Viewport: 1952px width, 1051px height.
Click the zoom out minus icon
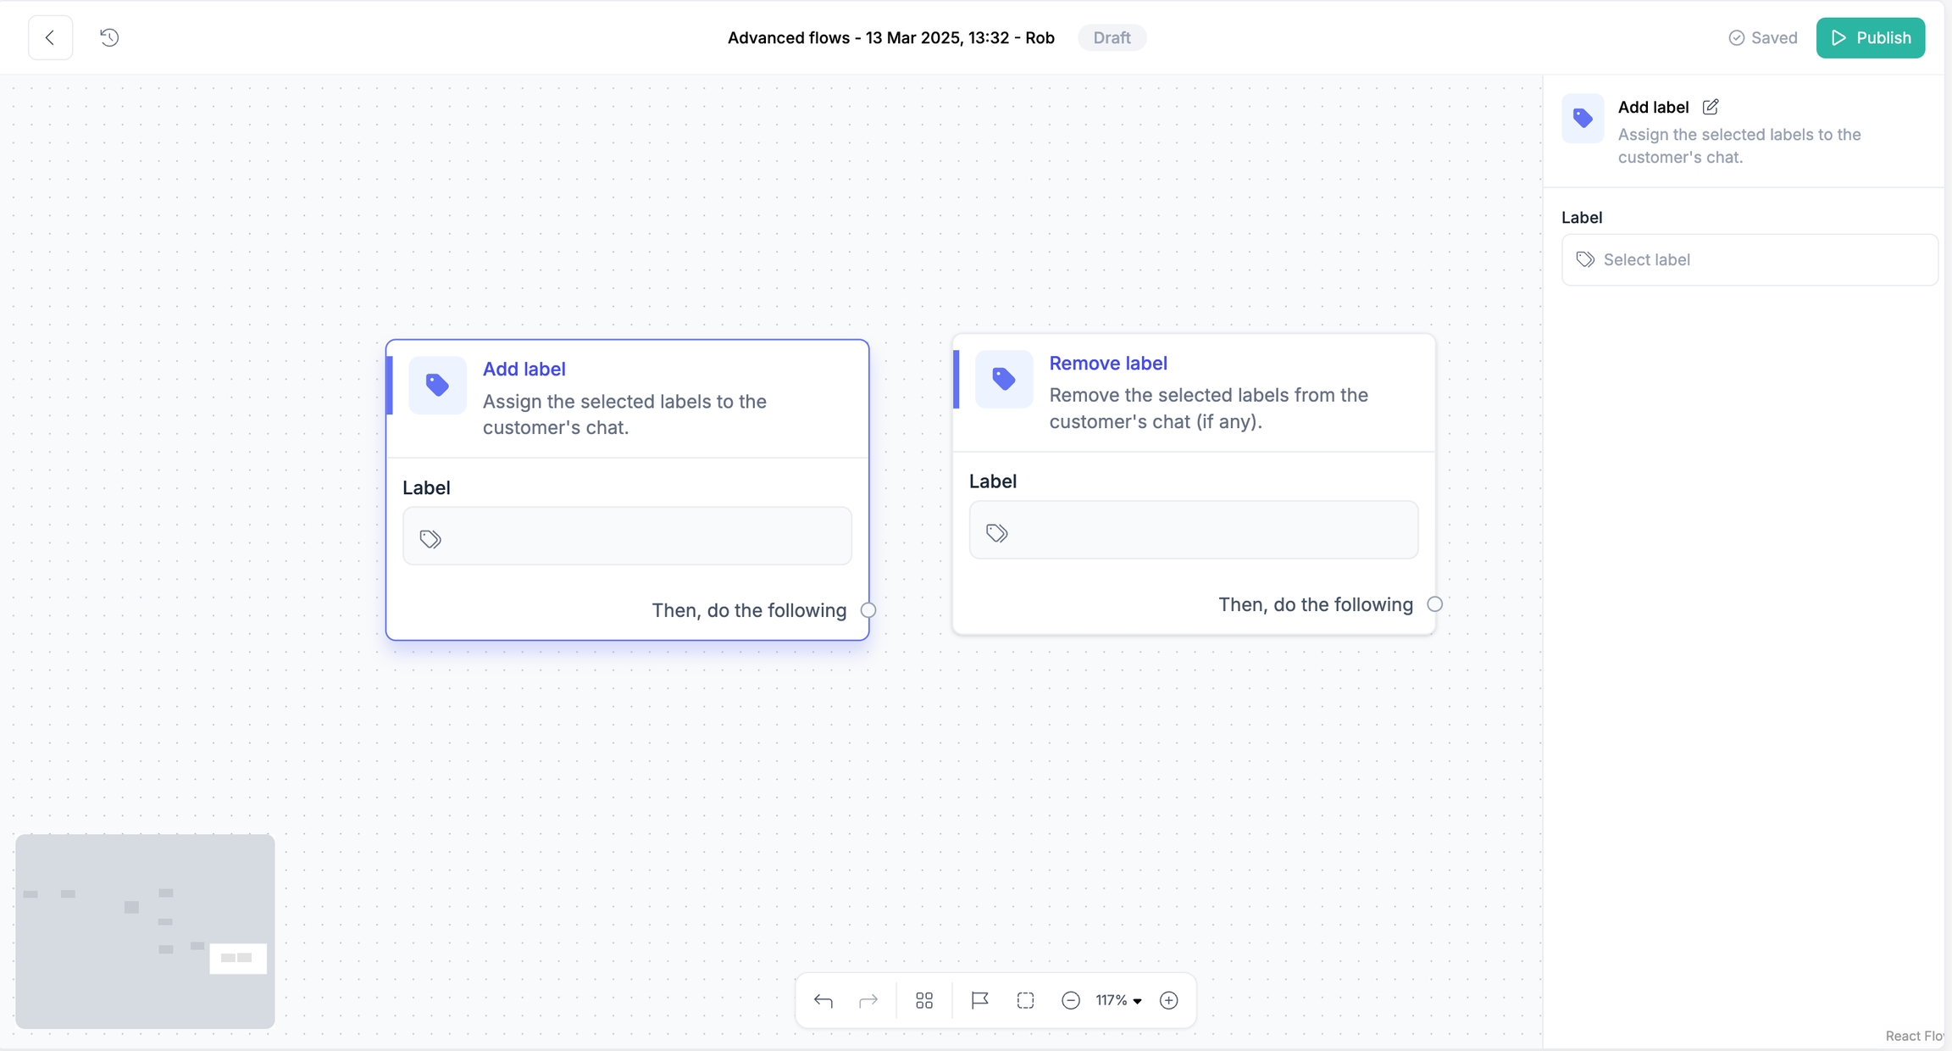click(1071, 1001)
